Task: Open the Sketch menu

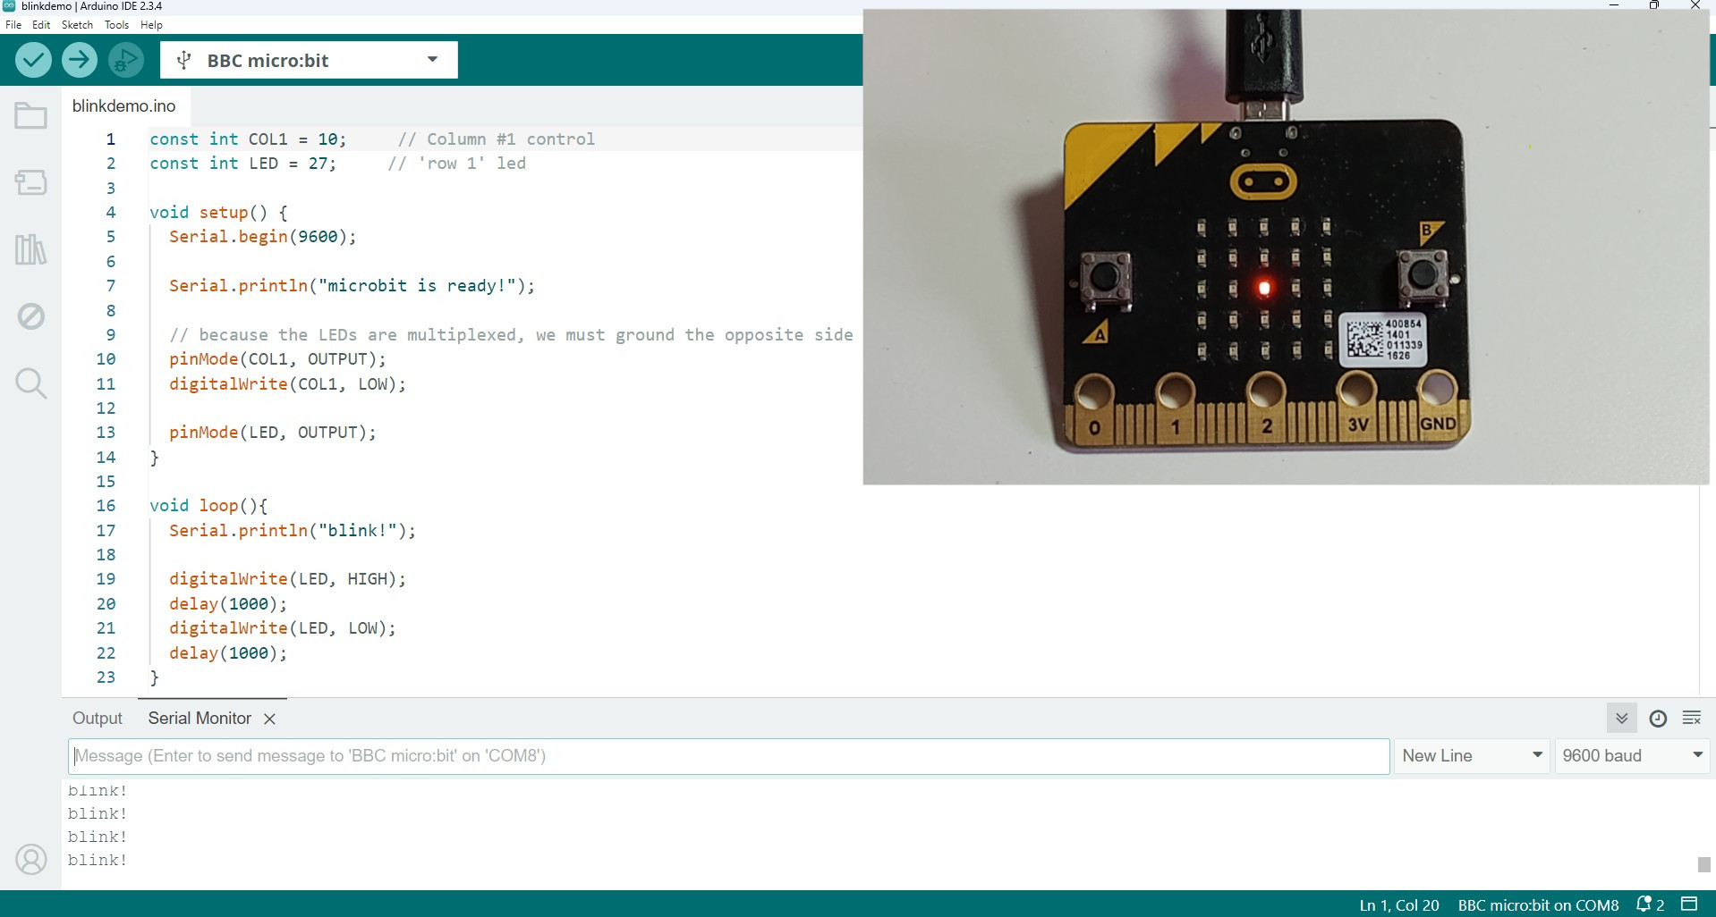Action: coord(77,25)
